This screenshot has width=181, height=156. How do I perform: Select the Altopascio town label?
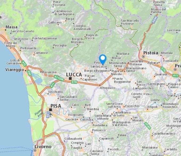[107, 88]
